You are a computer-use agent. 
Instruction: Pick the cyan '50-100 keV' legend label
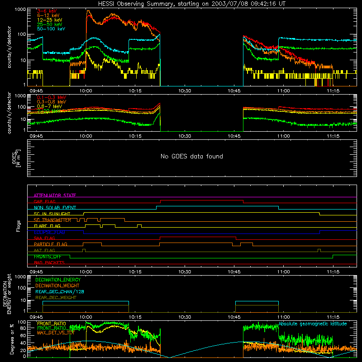[x=51, y=29]
